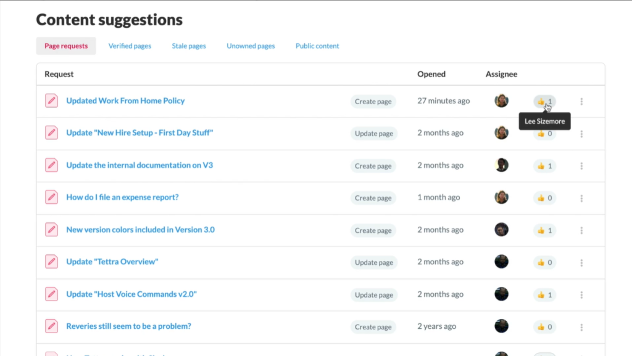This screenshot has height=356, width=632.
Task: Click assignee avatar for New version colors request
Action: coord(501,230)
